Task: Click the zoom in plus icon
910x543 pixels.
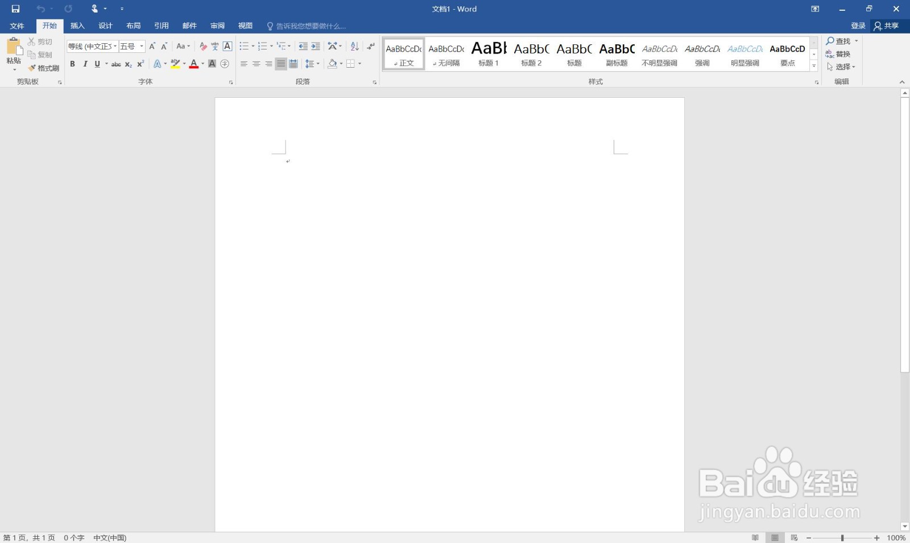Action: pos(877,538)
